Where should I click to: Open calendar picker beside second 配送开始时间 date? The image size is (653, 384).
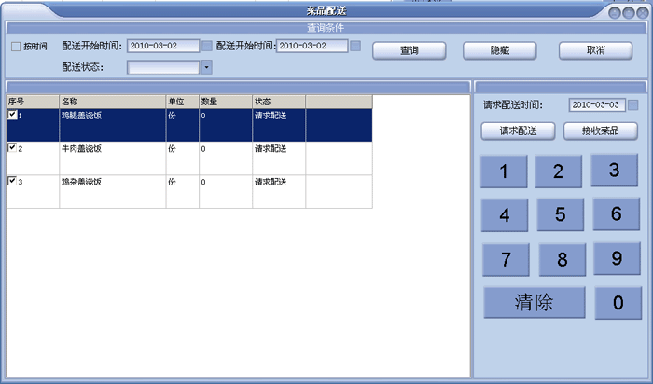[355, 46]
